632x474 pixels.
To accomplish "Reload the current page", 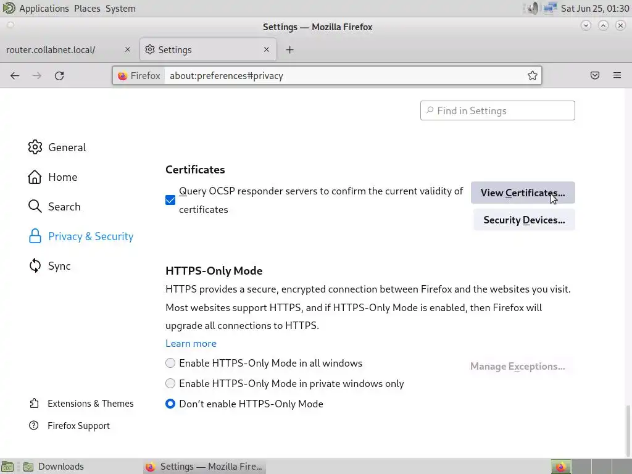I will point(59,76).
